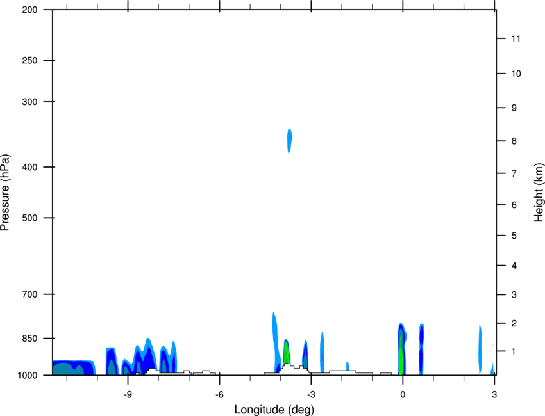
Task: Click the wide teal patch at far-left bottom
Action: point(68,369)
